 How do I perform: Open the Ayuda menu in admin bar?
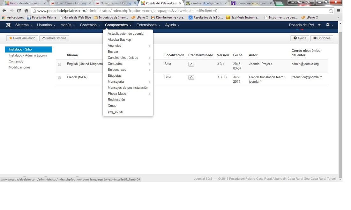click(172, 25)
